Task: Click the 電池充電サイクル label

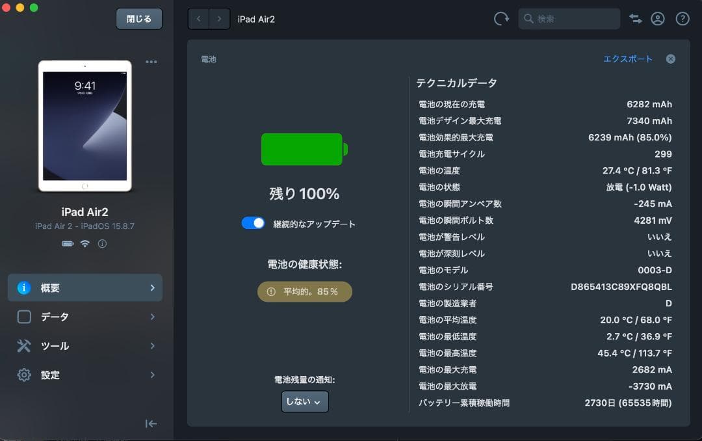Action: pos(451,154)
